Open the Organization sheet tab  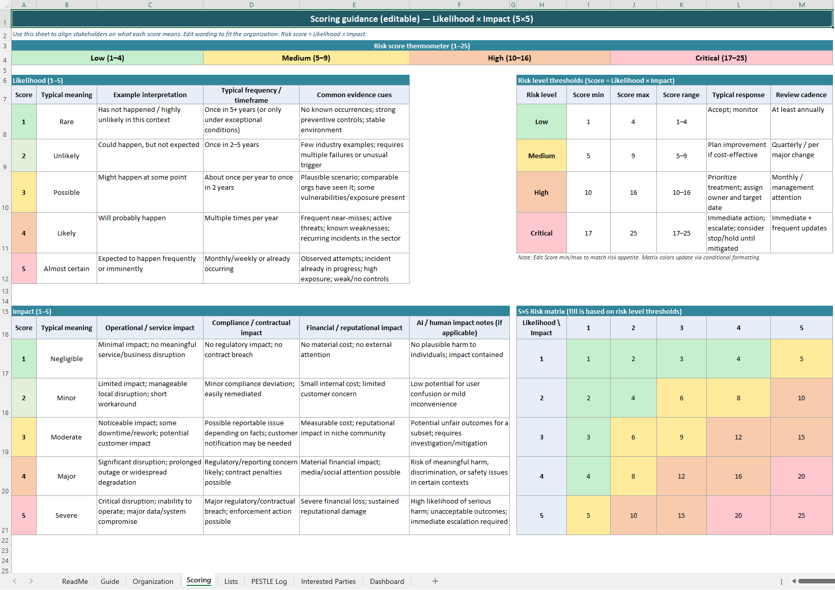click(153, 581)
